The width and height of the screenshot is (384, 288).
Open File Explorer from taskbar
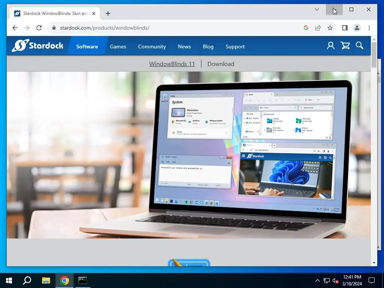[x=46, y=280]
